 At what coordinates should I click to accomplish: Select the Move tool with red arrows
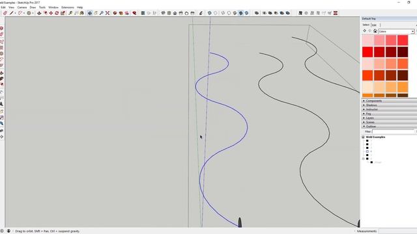click(51, 13)
